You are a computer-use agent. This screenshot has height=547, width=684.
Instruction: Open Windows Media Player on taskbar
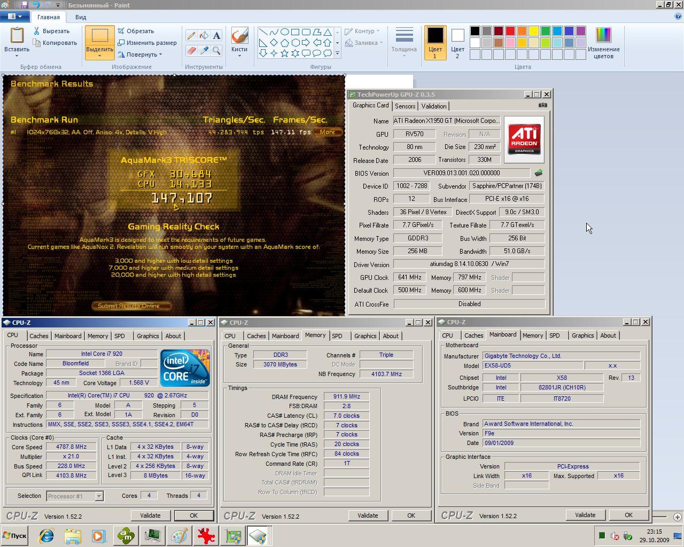pyautogui.click(x=98, y=536)
